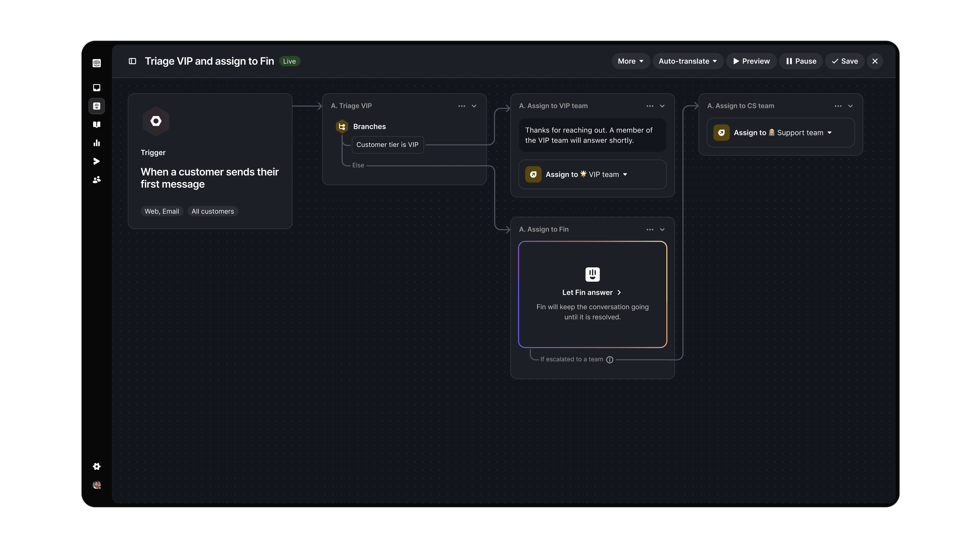Click the Preview button
Screen dimensions: 977x549
(751, 61)
